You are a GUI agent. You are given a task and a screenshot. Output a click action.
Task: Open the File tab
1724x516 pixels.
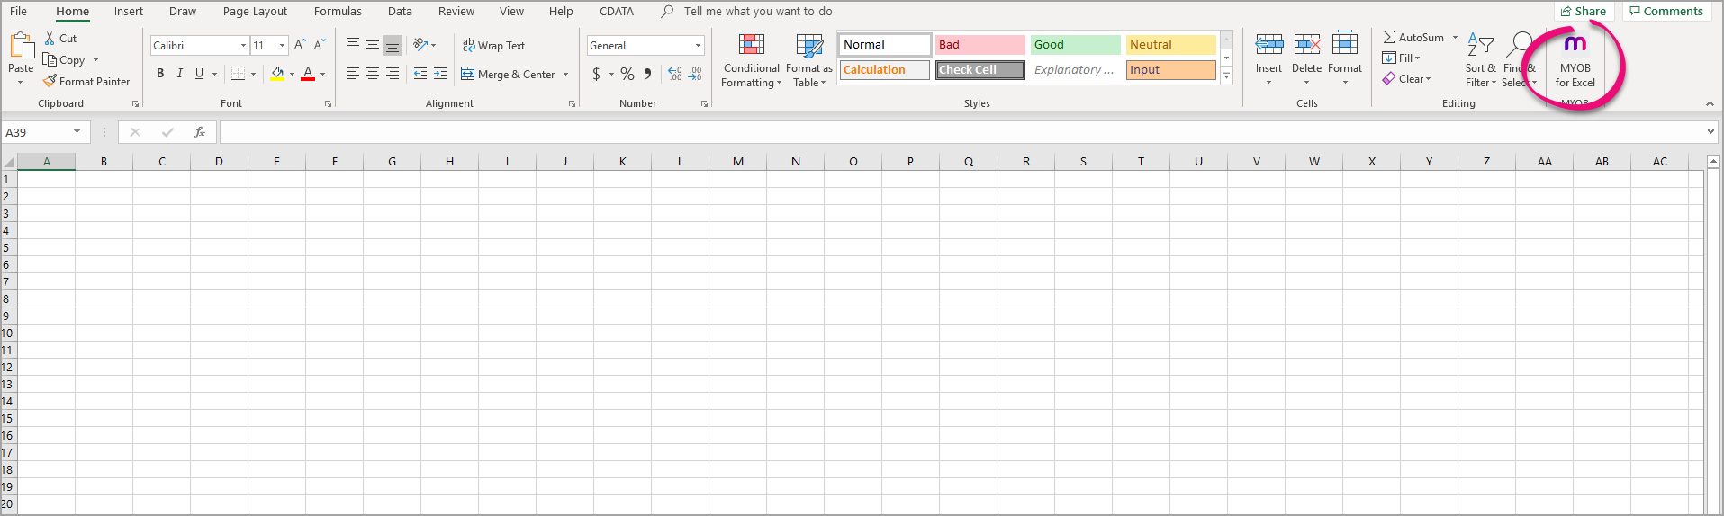coord(18,12)
